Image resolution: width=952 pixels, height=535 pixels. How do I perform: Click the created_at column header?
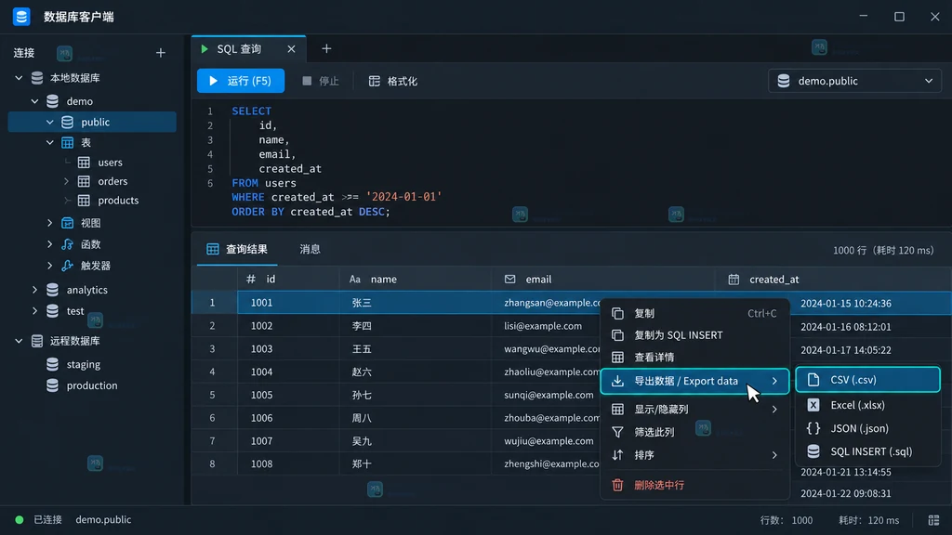coord(834,279)
